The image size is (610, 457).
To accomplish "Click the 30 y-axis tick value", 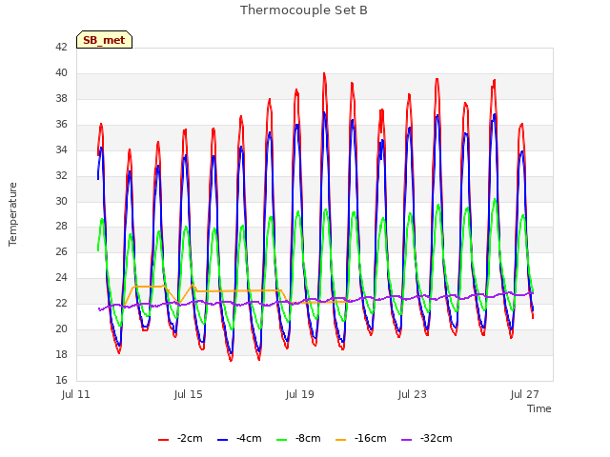I will 61,201.
